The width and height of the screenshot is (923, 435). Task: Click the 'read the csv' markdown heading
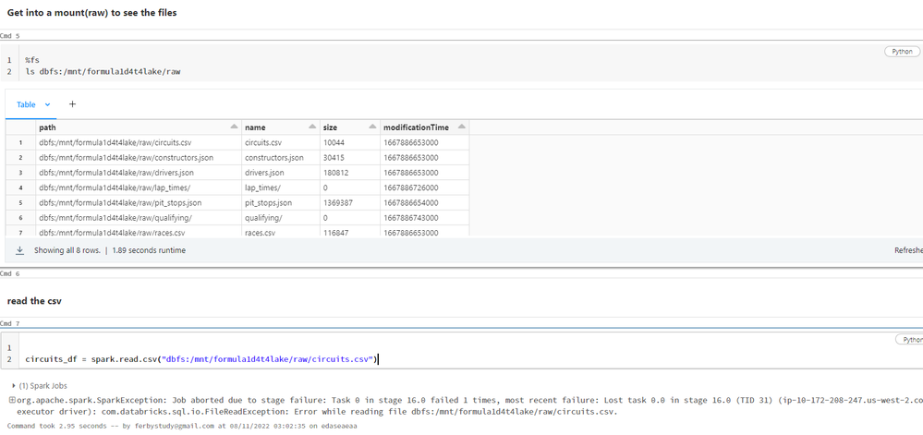(34, 301)
